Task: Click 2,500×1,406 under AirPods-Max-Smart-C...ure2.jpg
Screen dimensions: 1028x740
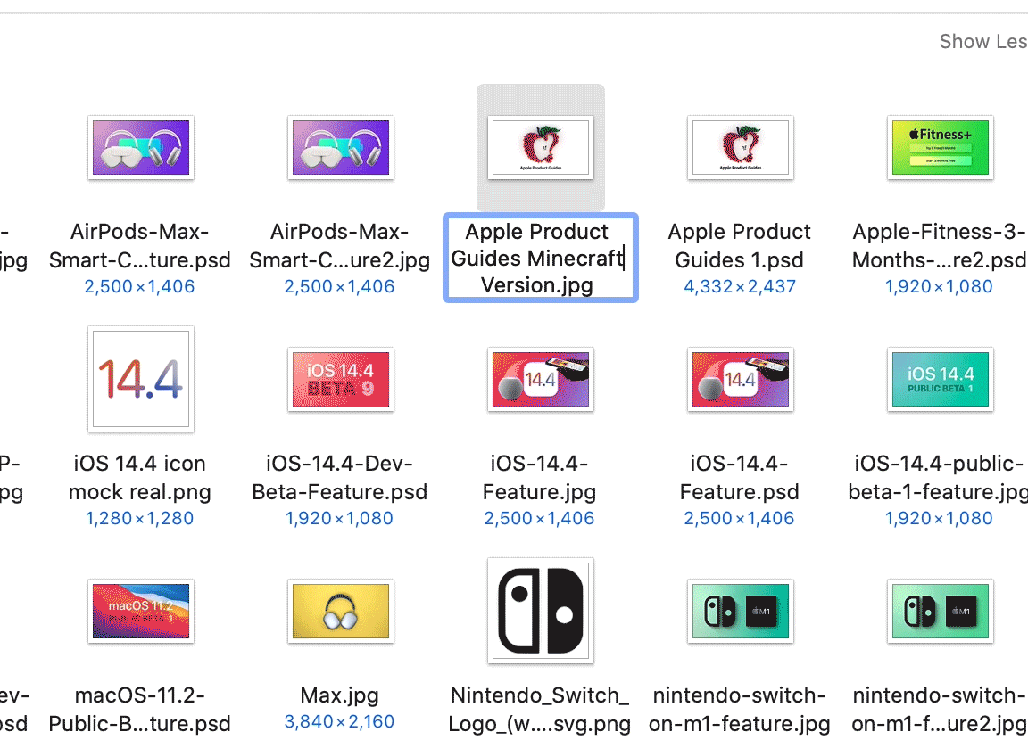Action: click(x=340, y=286)
